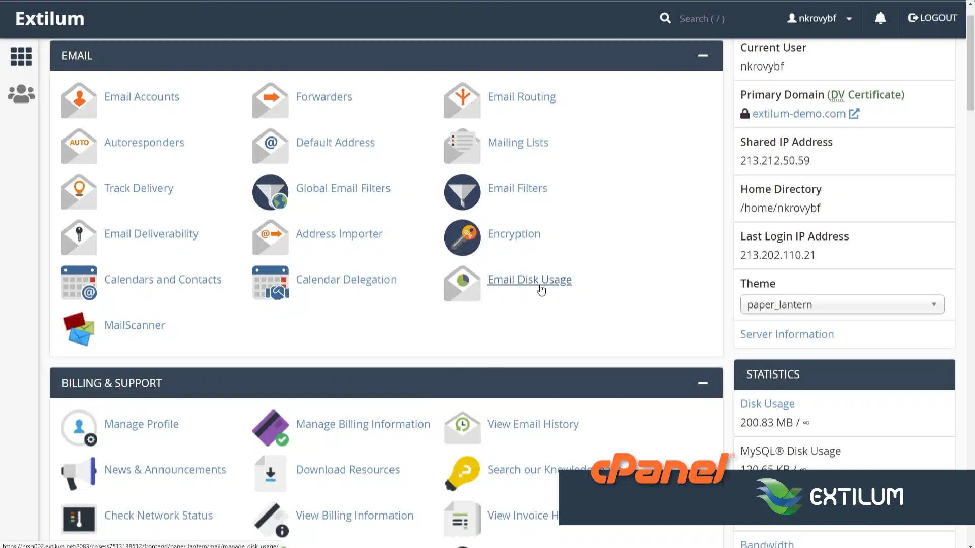
Task: Click the Email Deliverability key icon
Action: 79,237
